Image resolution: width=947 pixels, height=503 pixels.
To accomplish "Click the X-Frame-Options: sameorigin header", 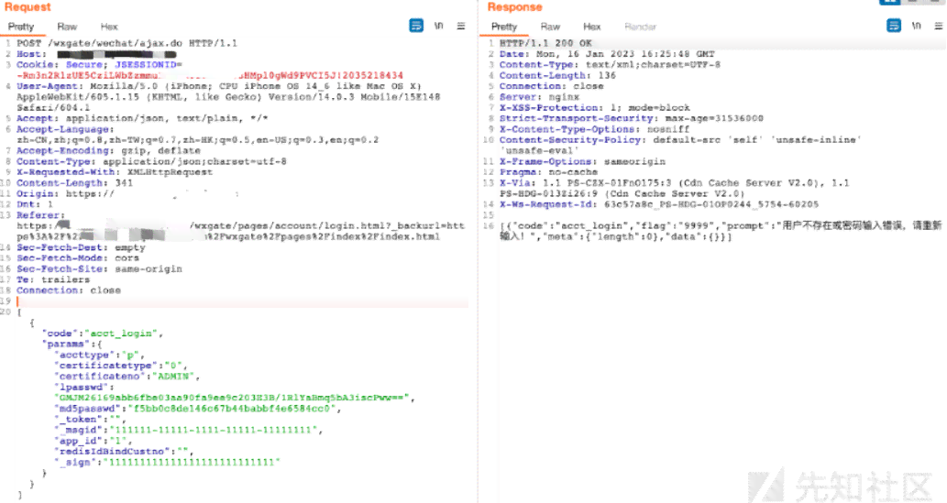I will 582,162.
